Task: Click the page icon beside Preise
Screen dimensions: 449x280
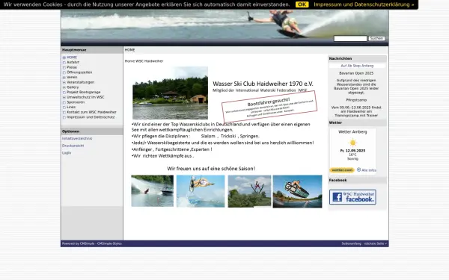Action: 64,68
